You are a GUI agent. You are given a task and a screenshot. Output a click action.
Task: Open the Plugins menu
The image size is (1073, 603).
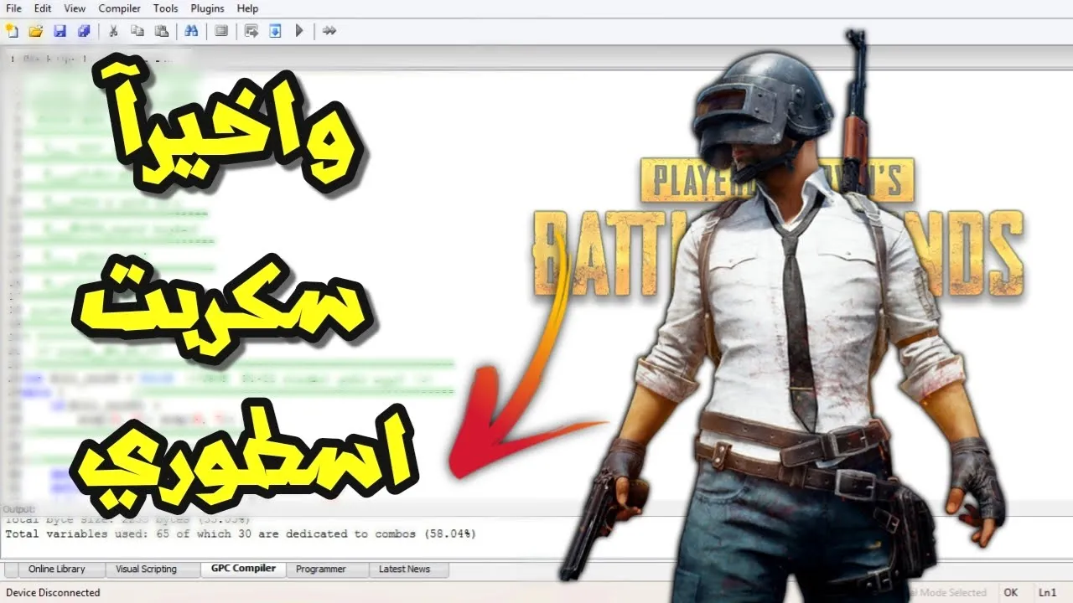pyautogui.click(x=208, y=8)
